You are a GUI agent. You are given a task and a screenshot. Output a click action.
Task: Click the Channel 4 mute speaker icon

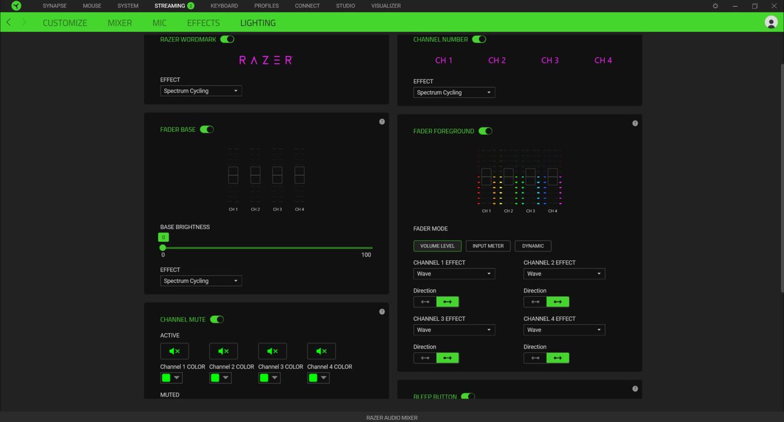(321, 351)
